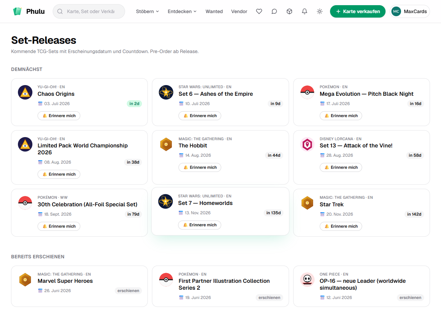Click the search magnifier icon
The height and width of the screenshot is (310, 441).
[x=60, y=11]
